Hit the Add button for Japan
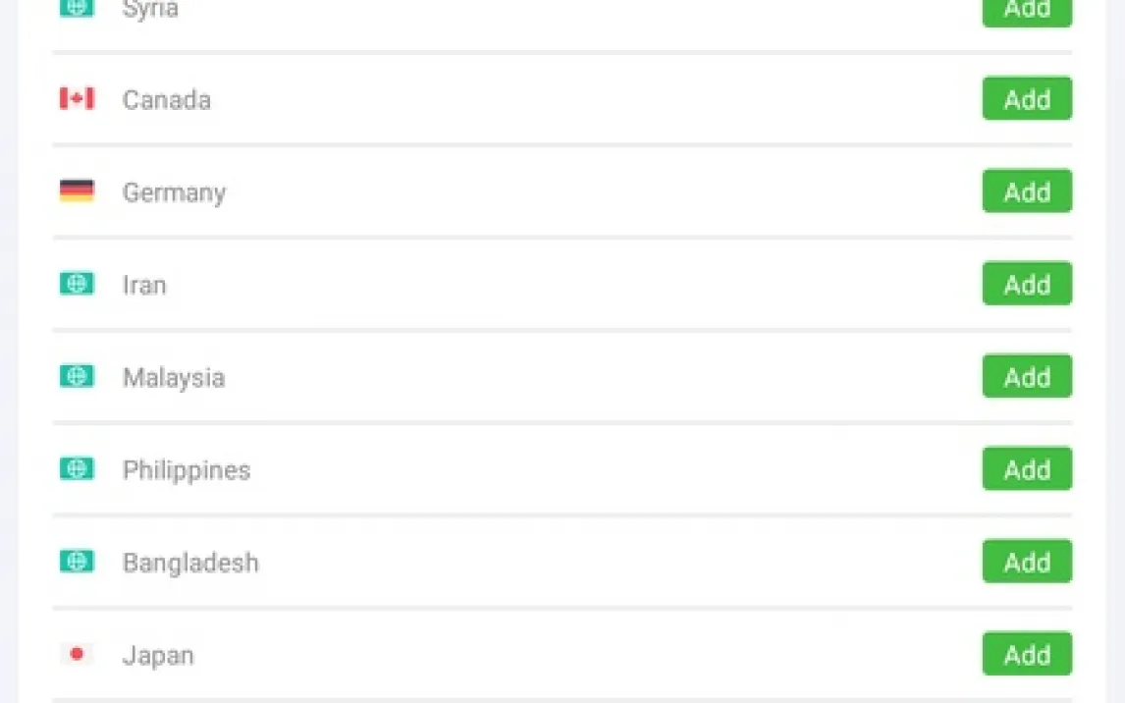The width and height of the screenshot is (1125, 703). pyautogui.click(x=1027, y=654)
